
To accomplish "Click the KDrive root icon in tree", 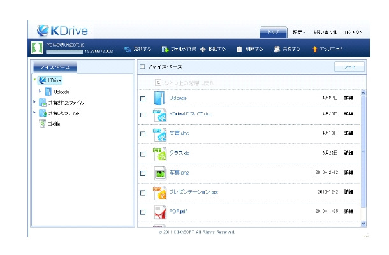I will [43, 80].
